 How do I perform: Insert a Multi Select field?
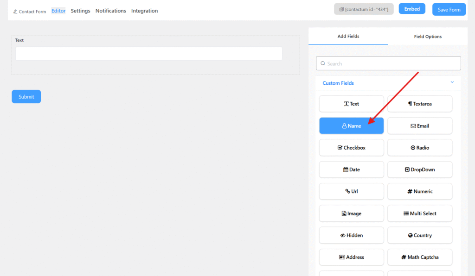(419, 213)
